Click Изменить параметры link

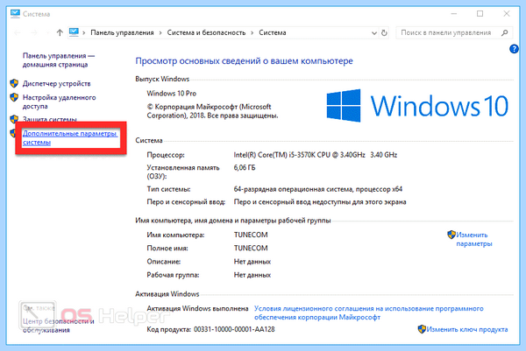(x=473, y=239)
